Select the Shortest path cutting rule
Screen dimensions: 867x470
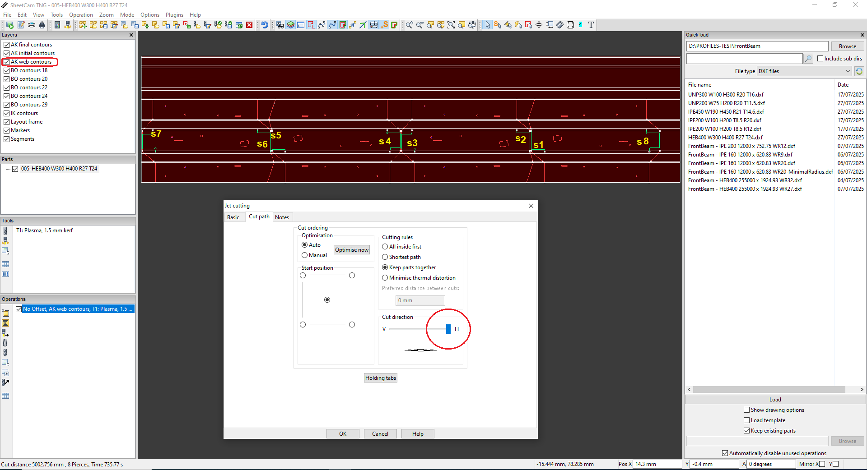(385, 257)
